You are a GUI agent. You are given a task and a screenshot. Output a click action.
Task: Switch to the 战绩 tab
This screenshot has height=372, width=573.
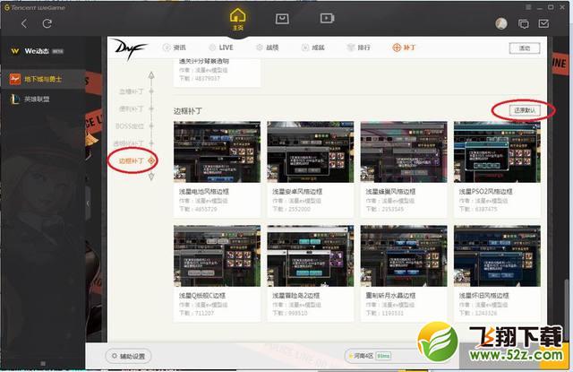pos(267,48)
